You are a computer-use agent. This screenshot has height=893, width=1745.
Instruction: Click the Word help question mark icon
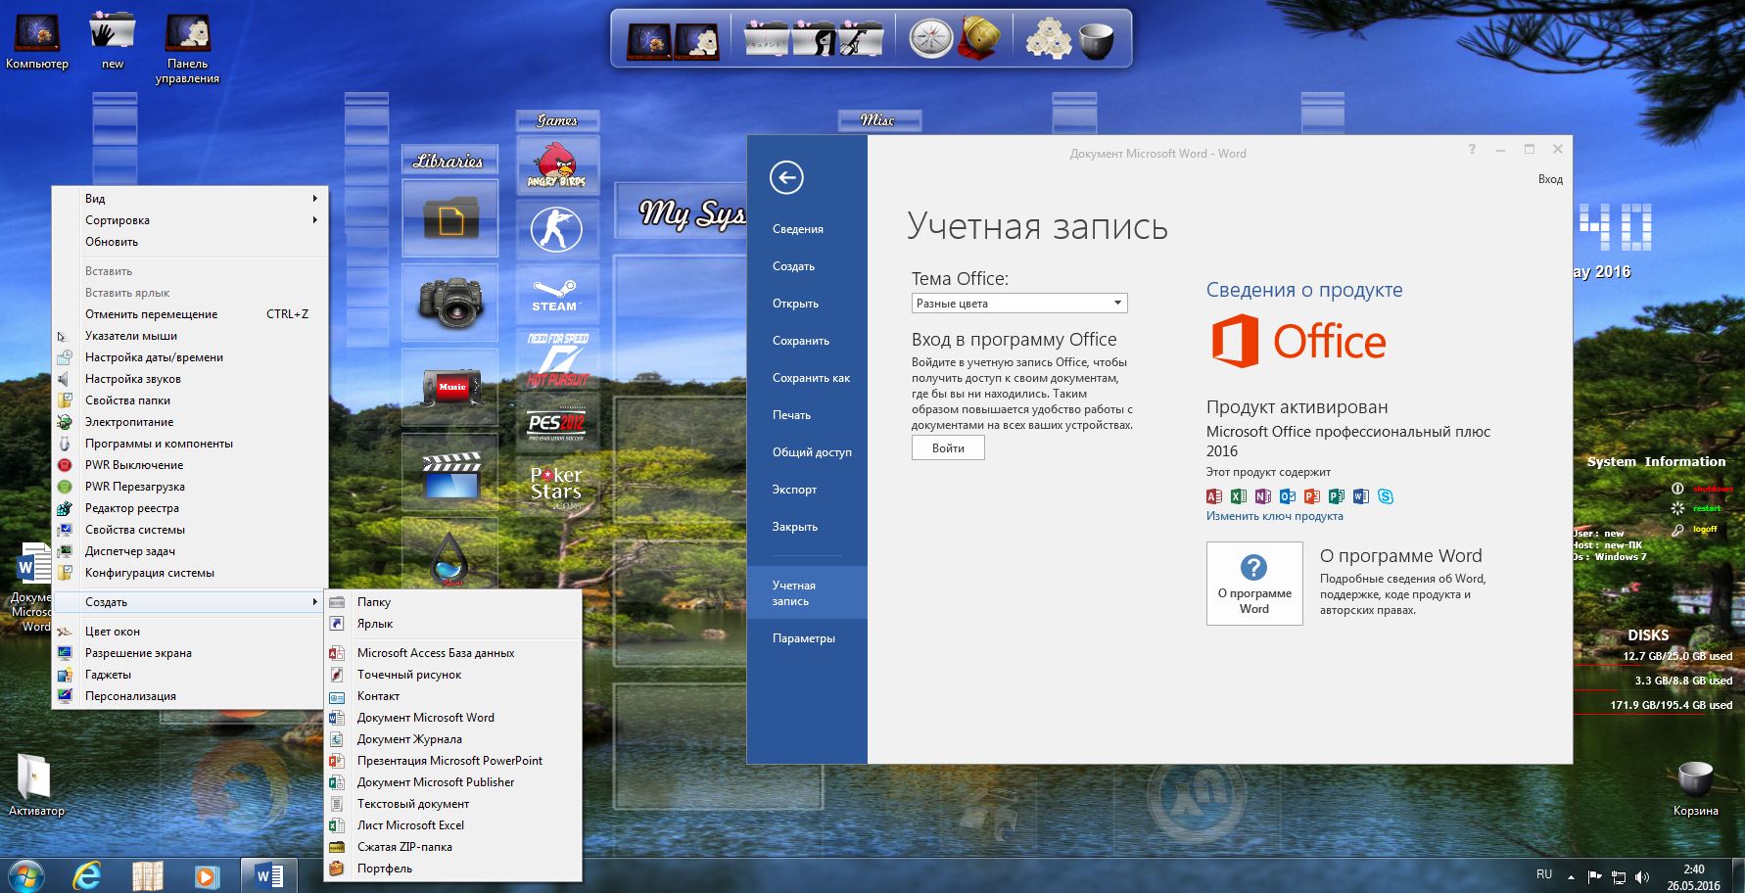(x=1253, y=567)
